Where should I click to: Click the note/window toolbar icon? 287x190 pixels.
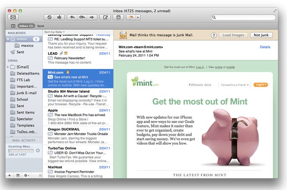tap(119, 17)
